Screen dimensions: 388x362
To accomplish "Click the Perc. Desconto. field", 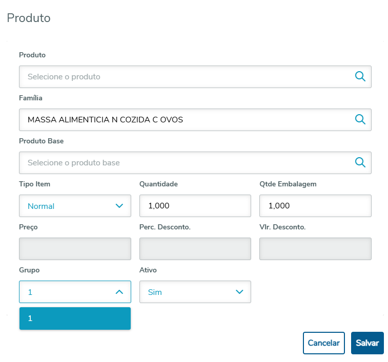I will click(x=195, y=249).
